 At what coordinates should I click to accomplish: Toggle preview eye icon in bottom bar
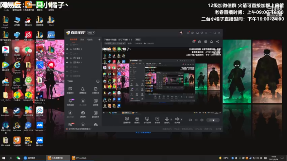pos(196,120)
